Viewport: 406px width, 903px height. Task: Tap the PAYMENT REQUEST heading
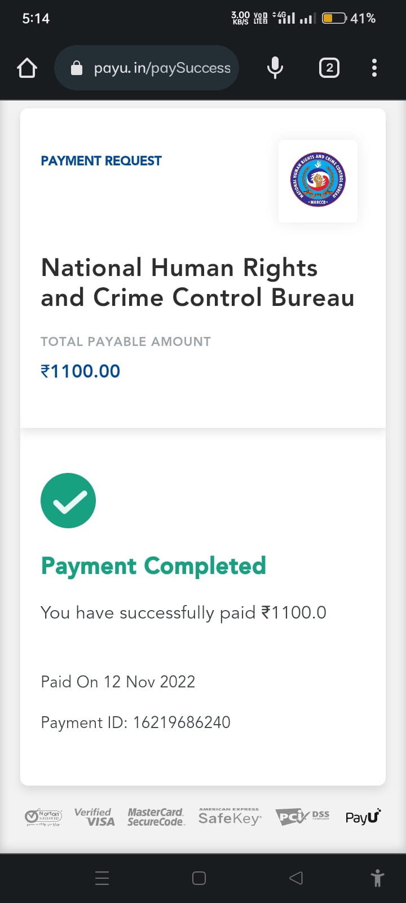(x=101, y=161)
